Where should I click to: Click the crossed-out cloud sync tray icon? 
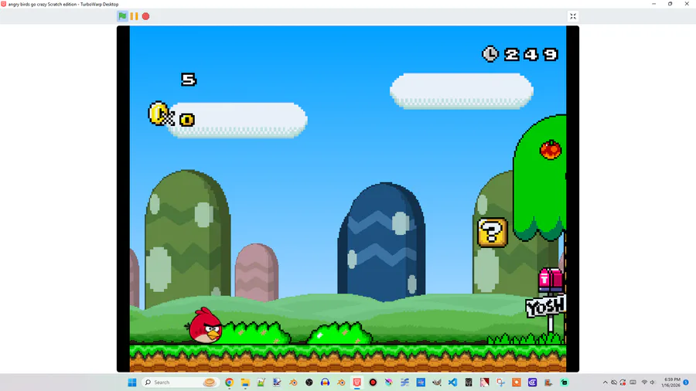(614, 382)
